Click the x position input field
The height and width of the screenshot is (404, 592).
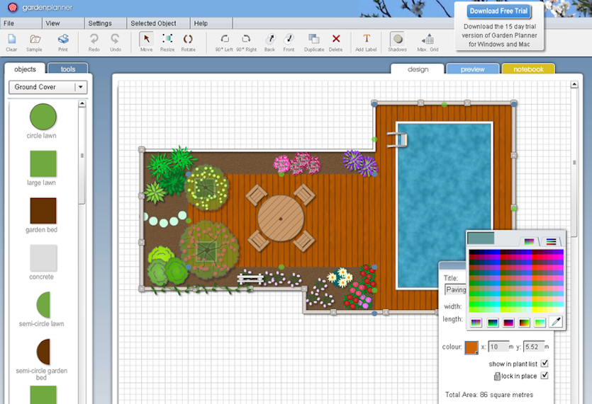tap(498, 347)
